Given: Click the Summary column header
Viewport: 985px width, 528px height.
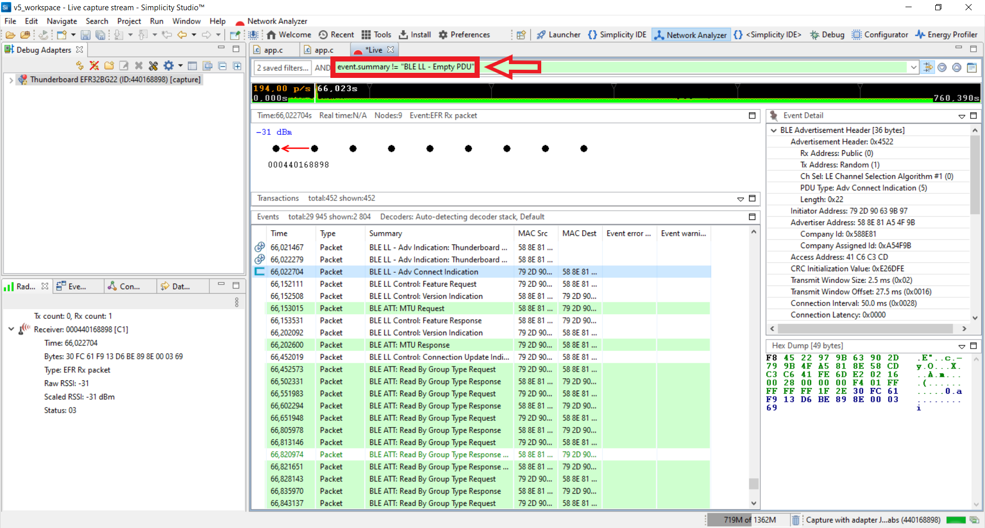Looking at the screenshot, I should tap(386, 233).
